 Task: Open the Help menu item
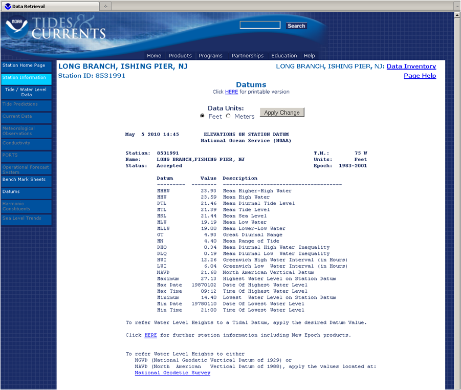(309, 56)
